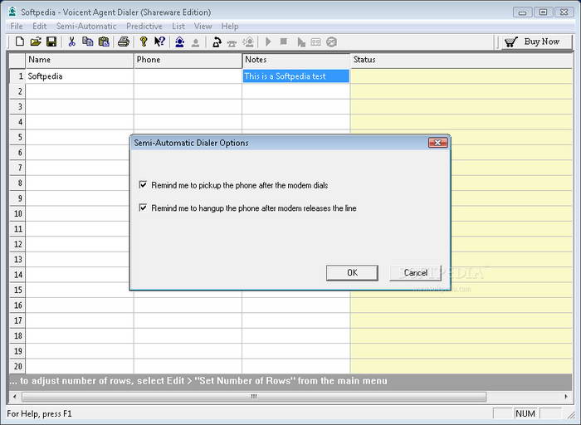Select the 'This is a Softpedia test' cell
This screenshot has width=581, height=425.
pos(296,76)
